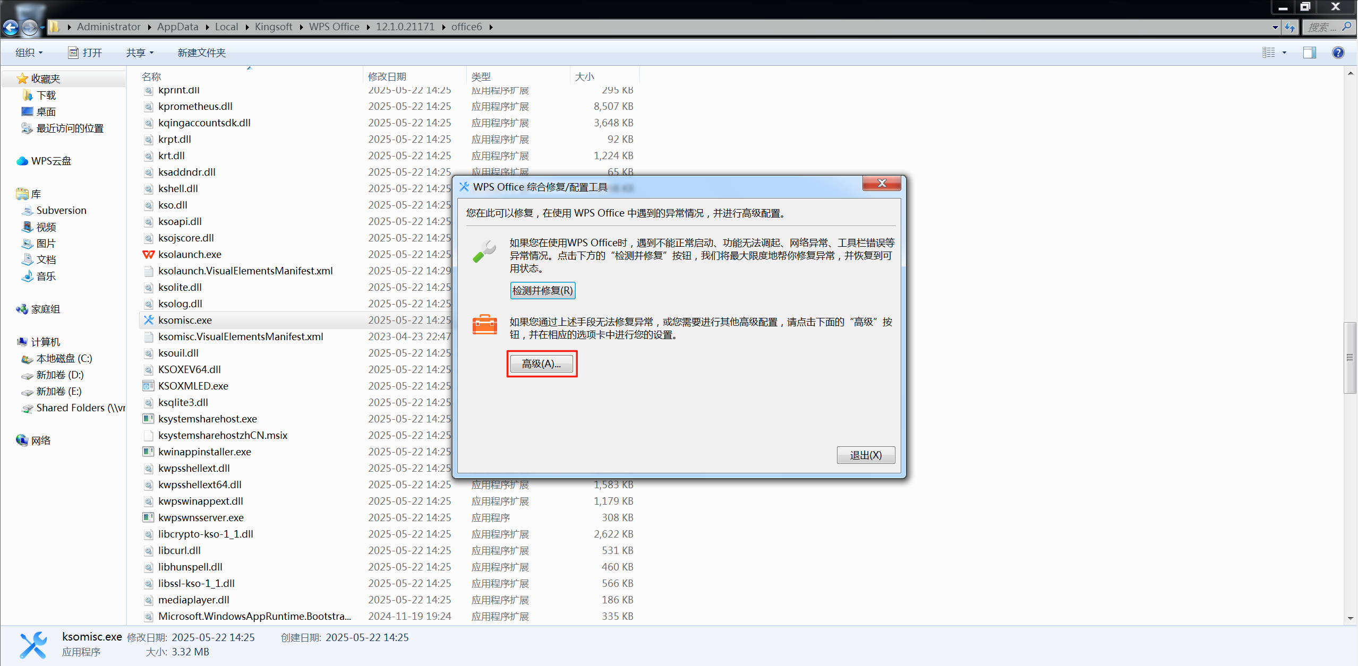Viewport: 1358px width, 666px height.
Task: Click the kwinappinstaller.exe file icon
Action: pos(149,452)
